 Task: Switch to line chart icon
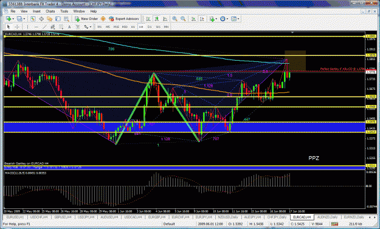[x=165, y=19]
